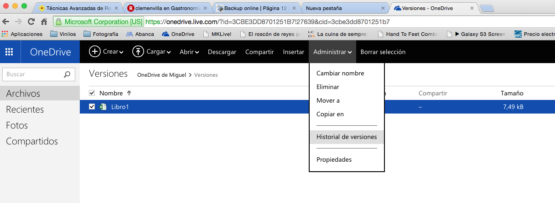The width and height of the screenshot is (555, 203).
Task: Click Borrar selección
Action: coord(383,52)
